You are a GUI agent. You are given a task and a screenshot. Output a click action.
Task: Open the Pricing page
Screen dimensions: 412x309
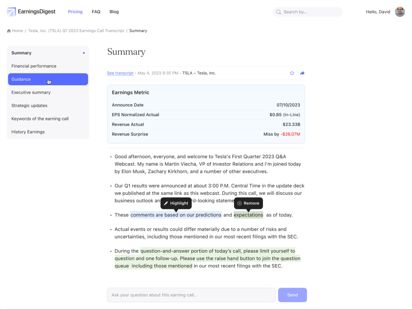pos(75,12)
